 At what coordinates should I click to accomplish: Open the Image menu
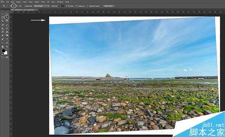[18, 2]
